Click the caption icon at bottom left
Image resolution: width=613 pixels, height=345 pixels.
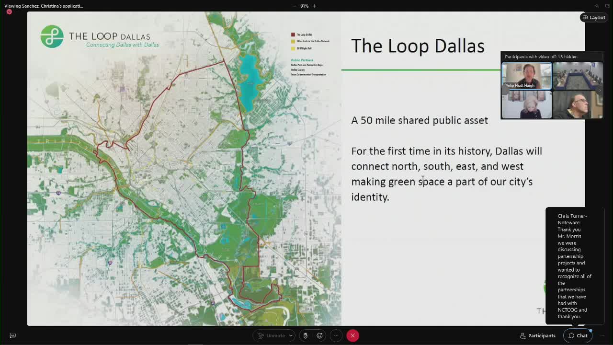pos(13,335)
